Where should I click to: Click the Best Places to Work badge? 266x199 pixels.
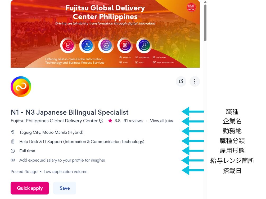point(191,7)
